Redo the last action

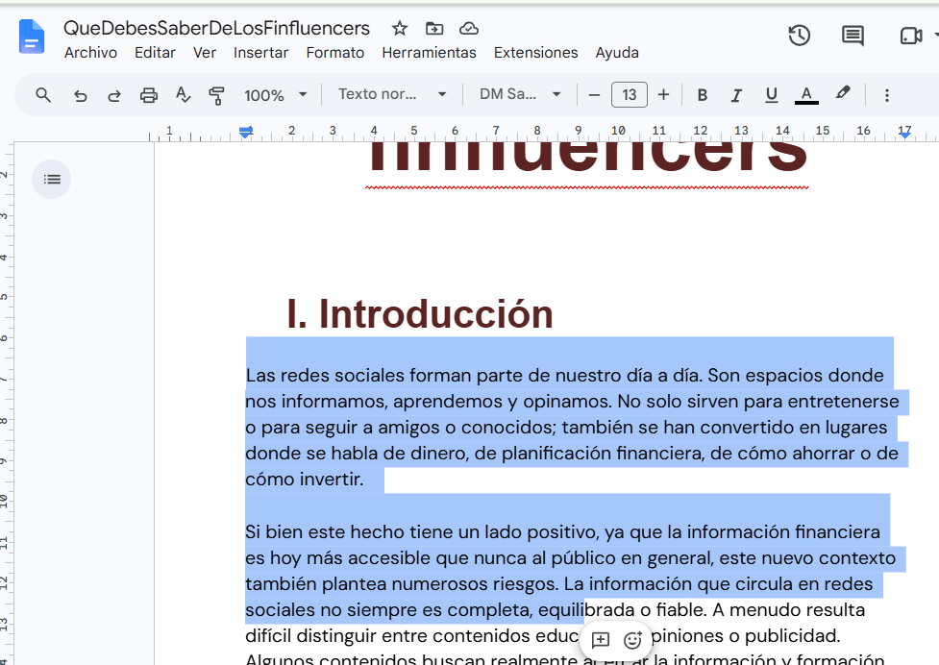point(114,95)
